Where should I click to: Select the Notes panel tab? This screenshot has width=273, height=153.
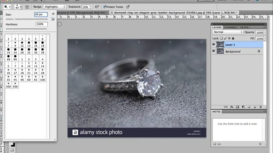click(216, 111)
